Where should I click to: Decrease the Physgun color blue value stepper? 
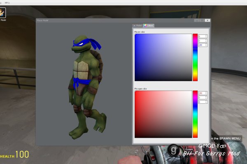point(206,102)
